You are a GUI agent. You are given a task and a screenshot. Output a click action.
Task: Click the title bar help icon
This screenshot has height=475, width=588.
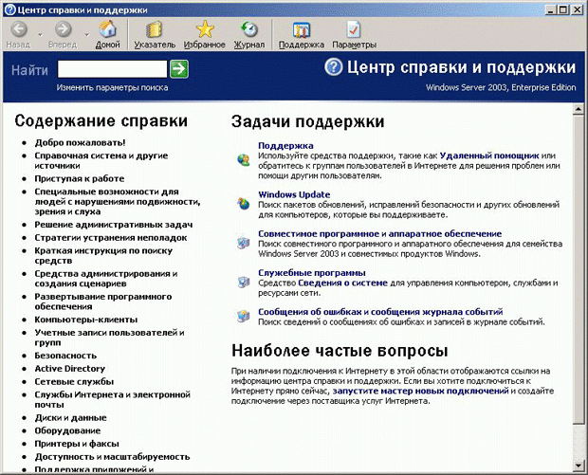click(x=10, y=9)
